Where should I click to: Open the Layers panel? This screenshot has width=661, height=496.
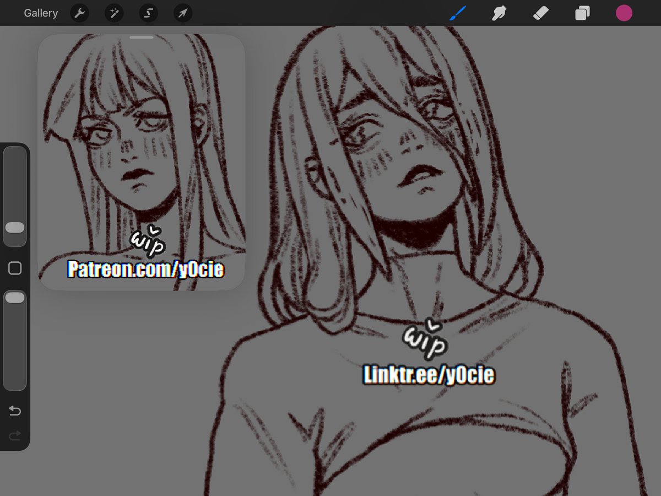pos(582,13)
